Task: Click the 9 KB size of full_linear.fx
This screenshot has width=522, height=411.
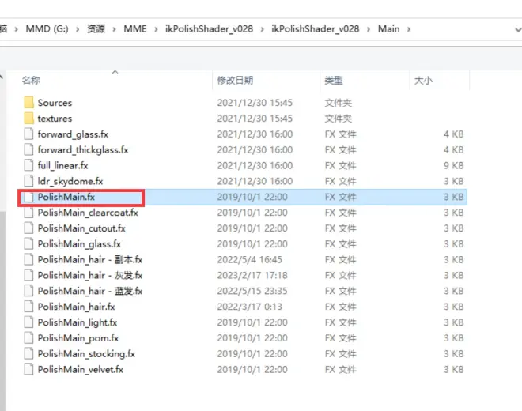Action: point(453,165)
